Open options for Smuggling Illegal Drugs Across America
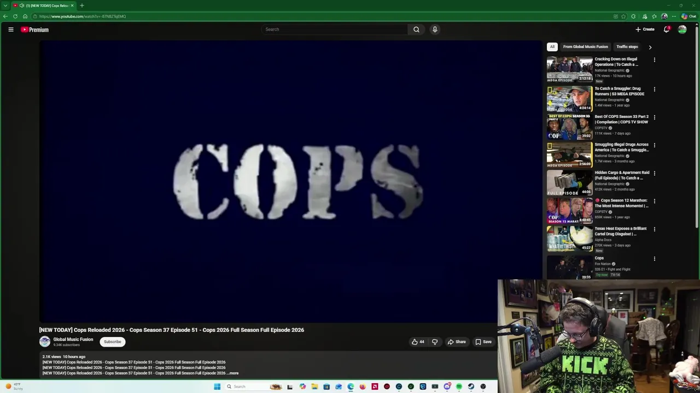 (654, 145)
